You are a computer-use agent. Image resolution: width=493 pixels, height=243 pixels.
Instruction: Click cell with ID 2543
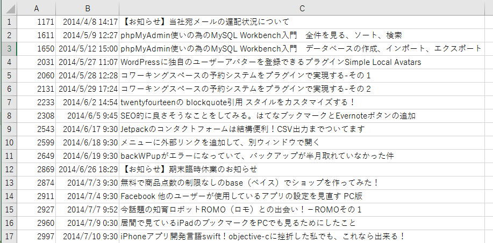pos(37,129)
